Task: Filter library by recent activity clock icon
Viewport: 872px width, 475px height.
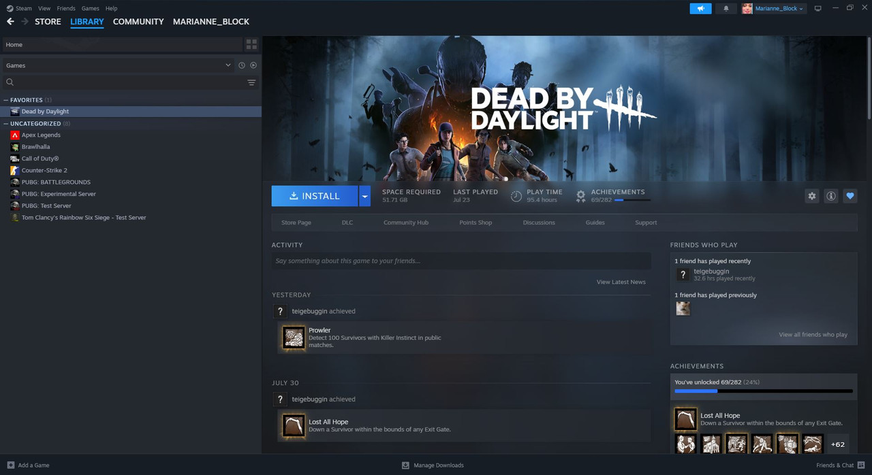Action: click(241, 65)
